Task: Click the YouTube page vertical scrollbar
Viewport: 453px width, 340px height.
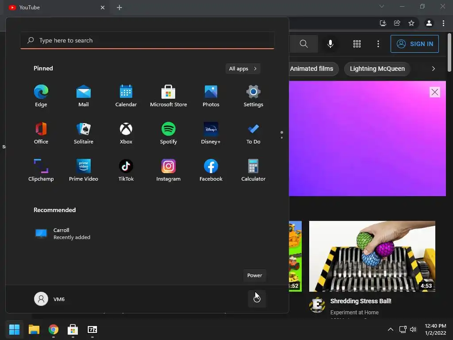Action: click(x=449, y=53)
